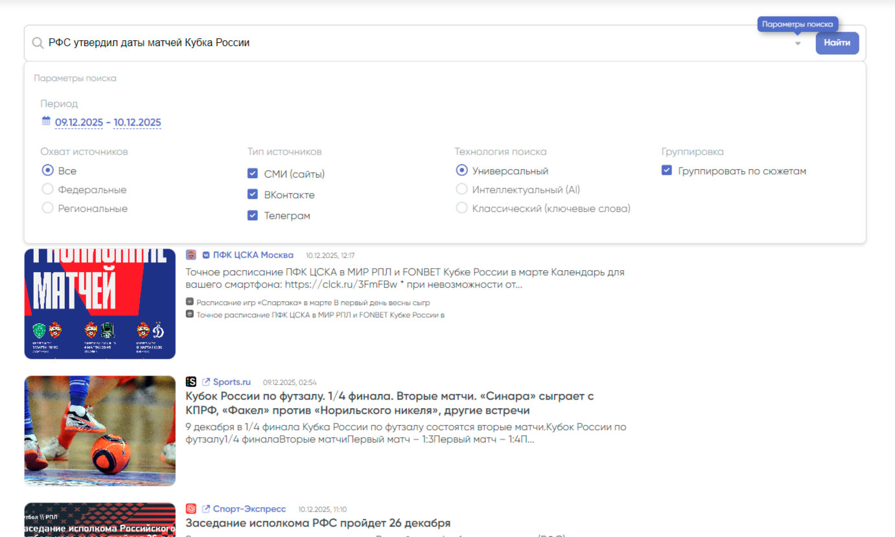Click the magnifier icon in search bar

point(38,43)
